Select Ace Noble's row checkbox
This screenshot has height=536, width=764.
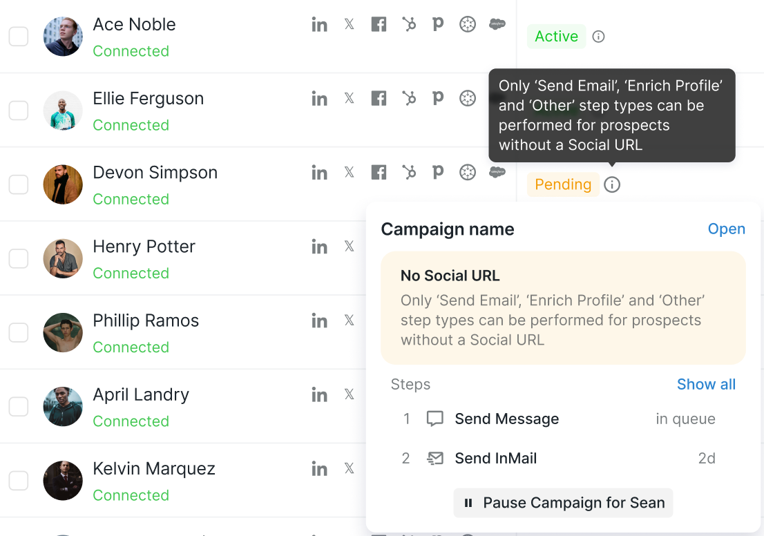point(19,37)
